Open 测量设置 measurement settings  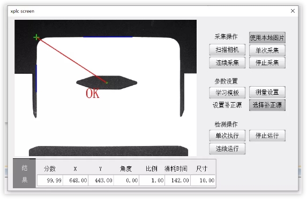coord(267,92)
